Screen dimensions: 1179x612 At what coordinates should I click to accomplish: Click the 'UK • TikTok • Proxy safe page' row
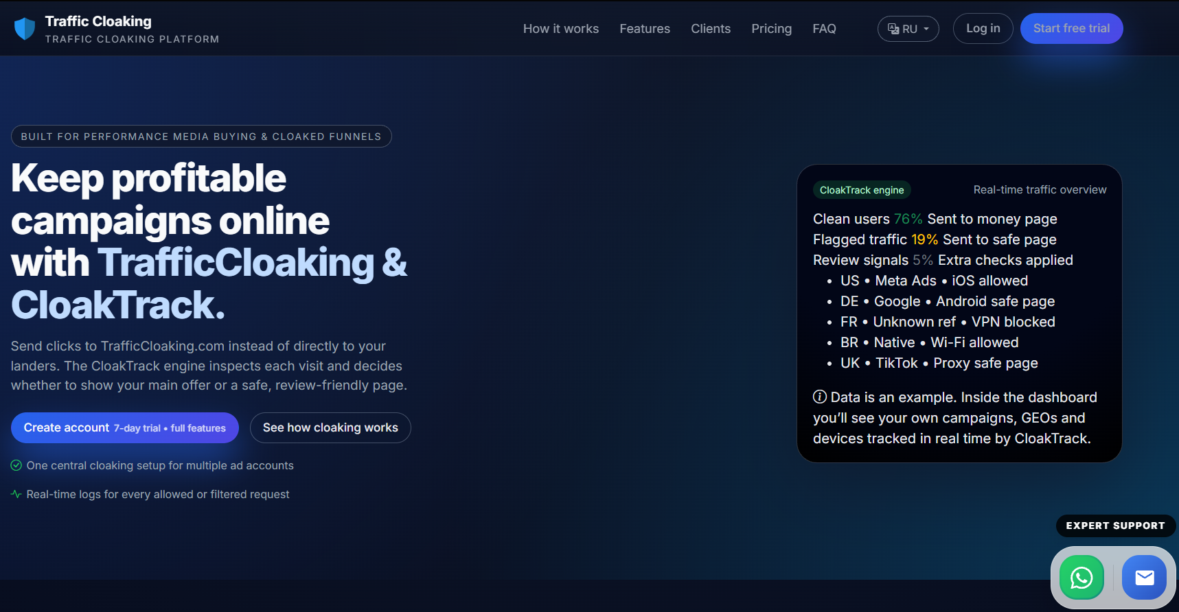939,363
